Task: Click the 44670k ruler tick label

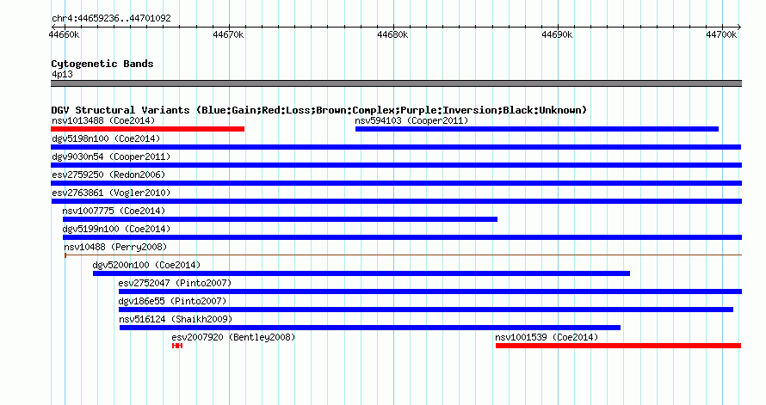Action: 228,34
